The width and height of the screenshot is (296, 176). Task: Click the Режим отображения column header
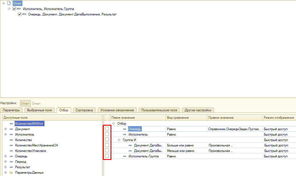tap(279, 118)
